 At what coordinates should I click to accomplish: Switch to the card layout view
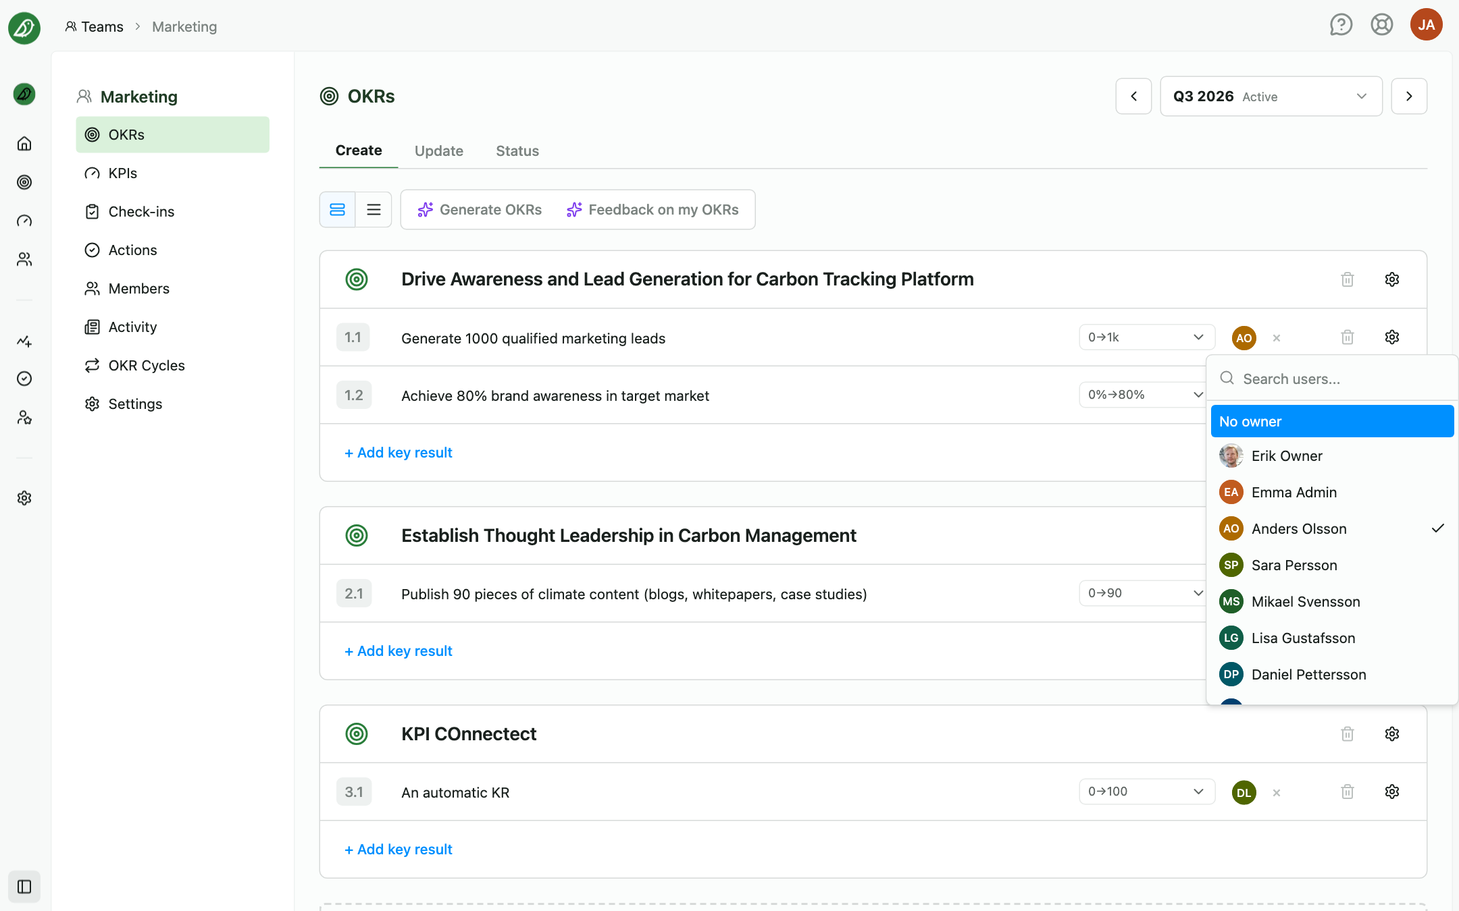pos(337,210)
